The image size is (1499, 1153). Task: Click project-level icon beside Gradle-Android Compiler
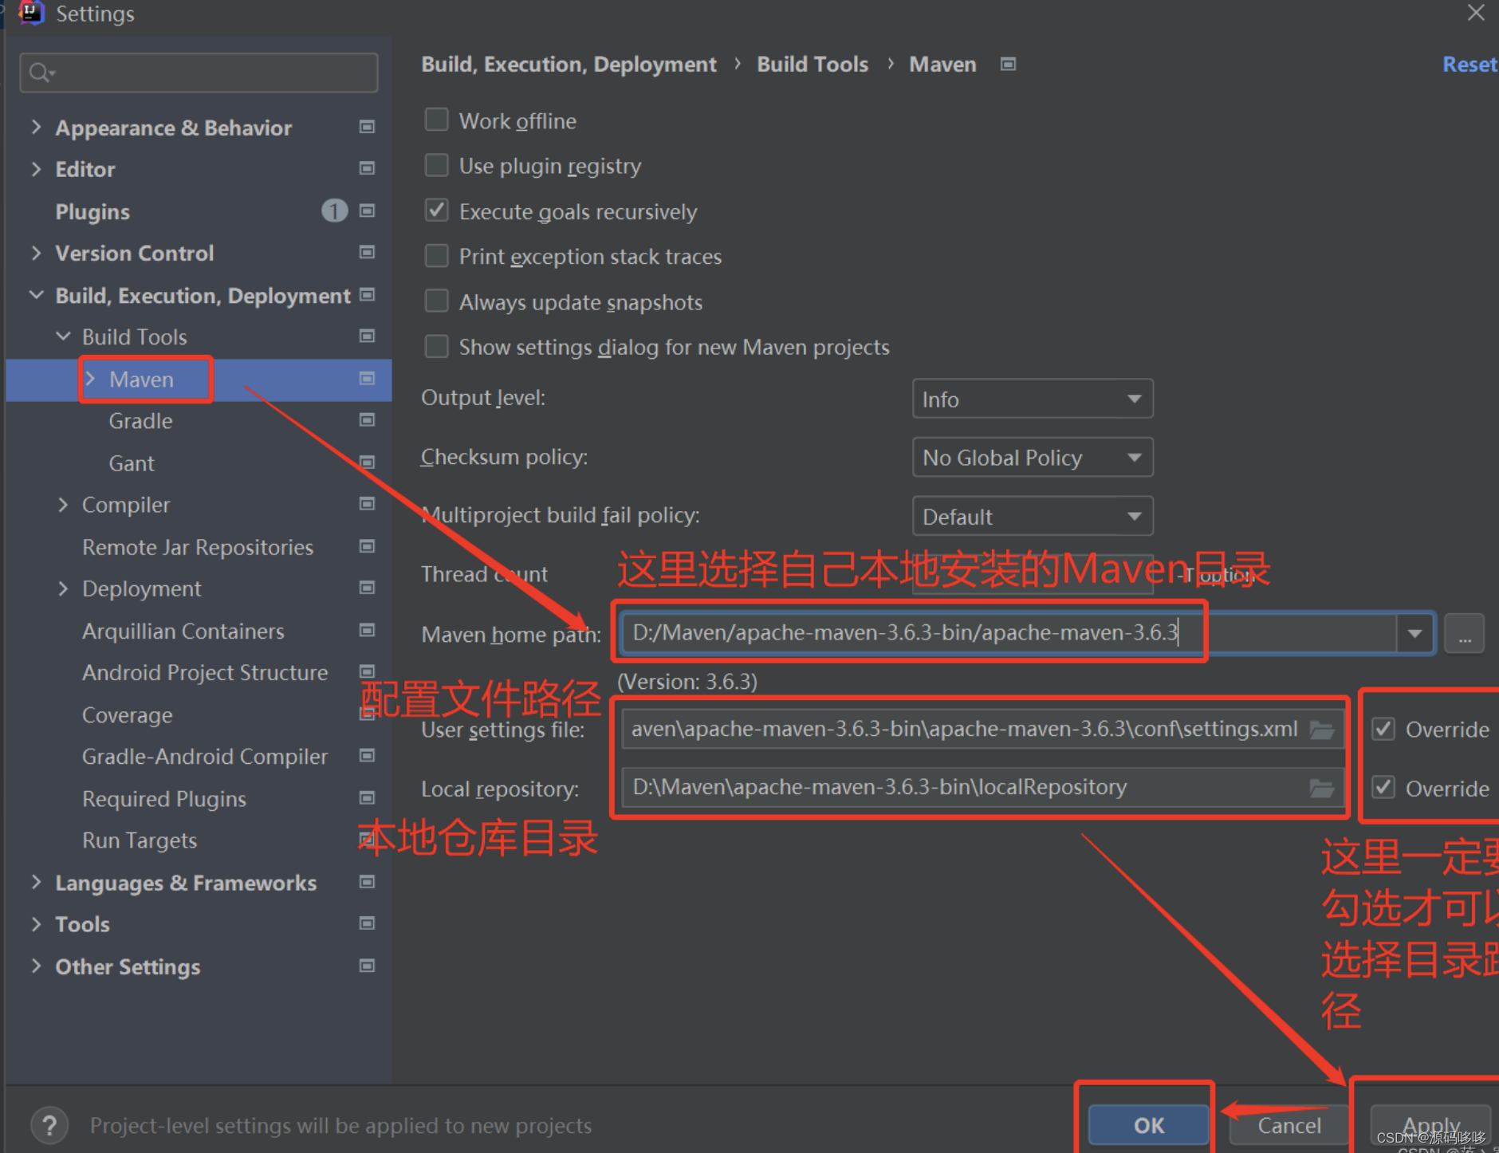click(367, 755)
